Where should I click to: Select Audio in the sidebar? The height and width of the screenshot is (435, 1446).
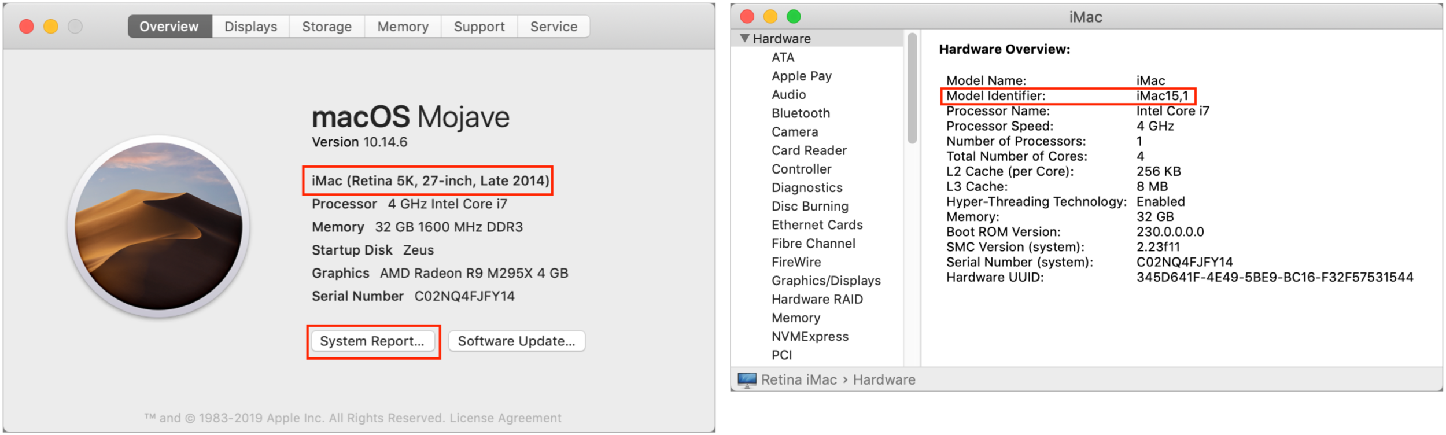(788, 94)
